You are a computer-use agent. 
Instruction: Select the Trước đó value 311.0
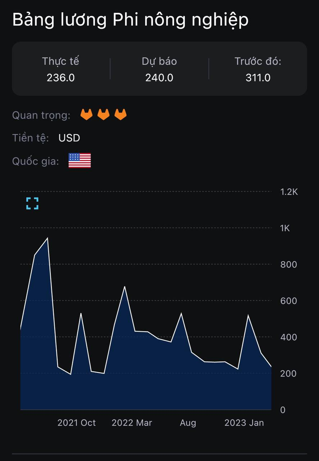tap(258, 77)
